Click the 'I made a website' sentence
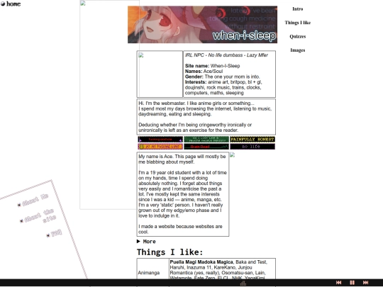This screenshot has width=383, height=287. pos(180,229)
